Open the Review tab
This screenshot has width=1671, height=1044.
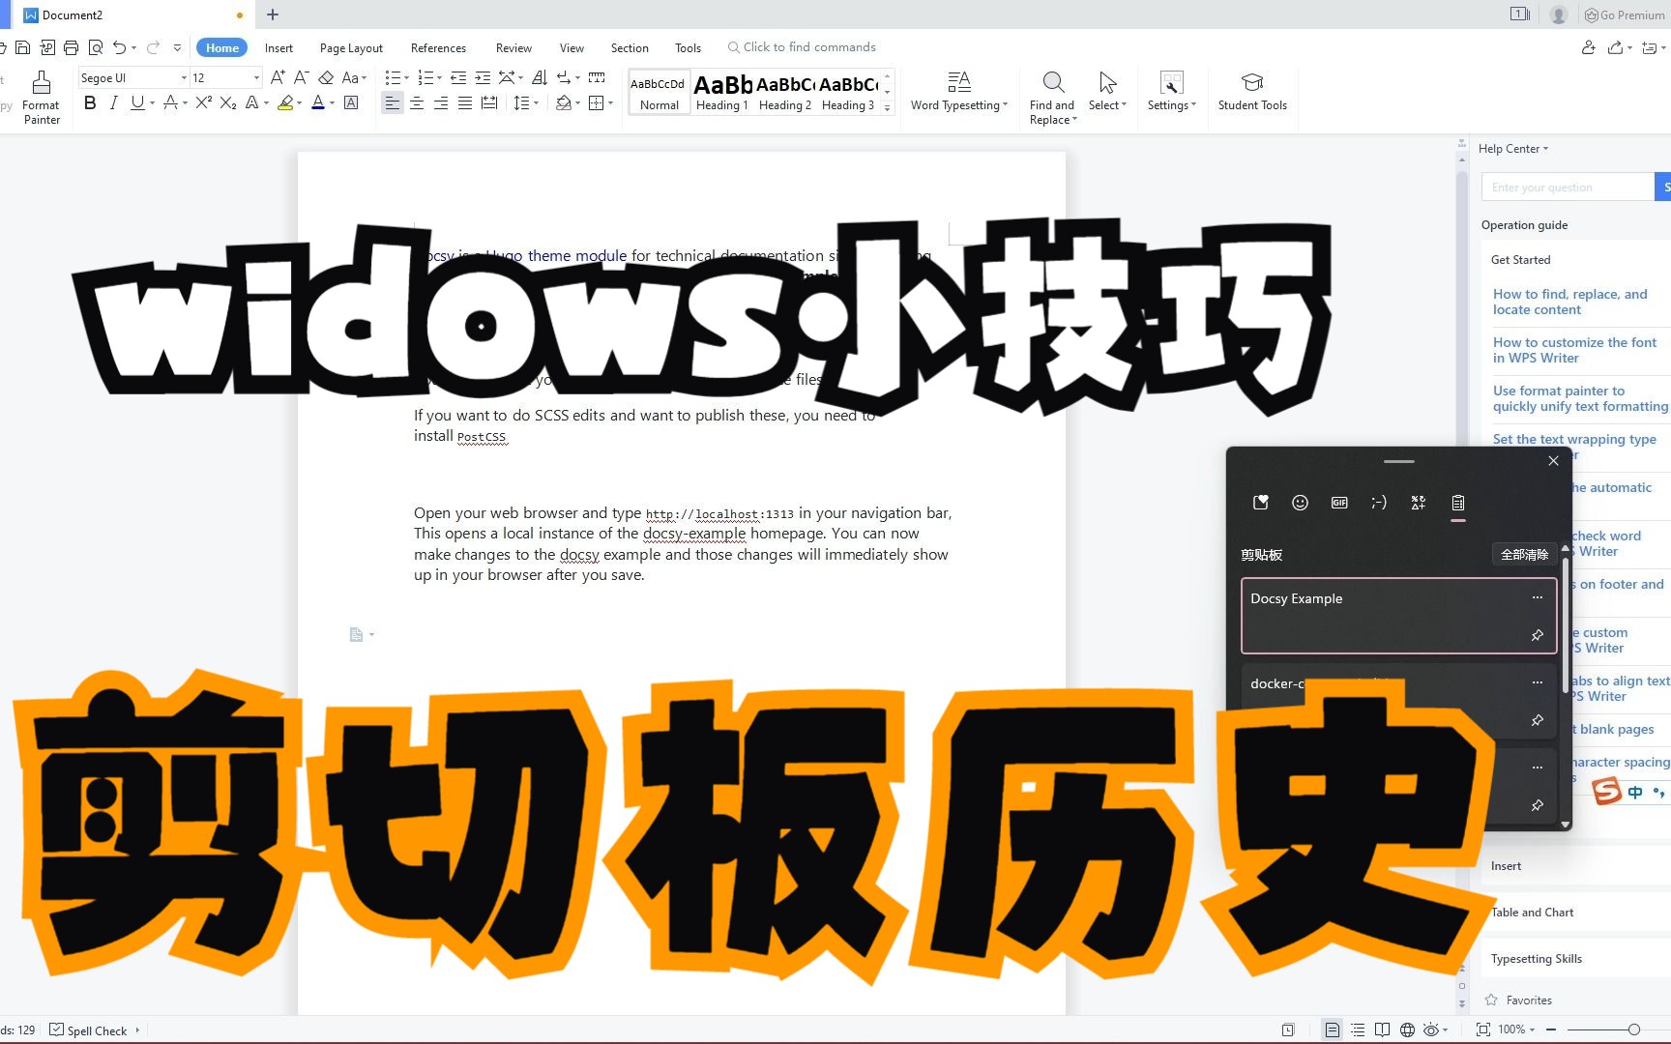(513, 46)
